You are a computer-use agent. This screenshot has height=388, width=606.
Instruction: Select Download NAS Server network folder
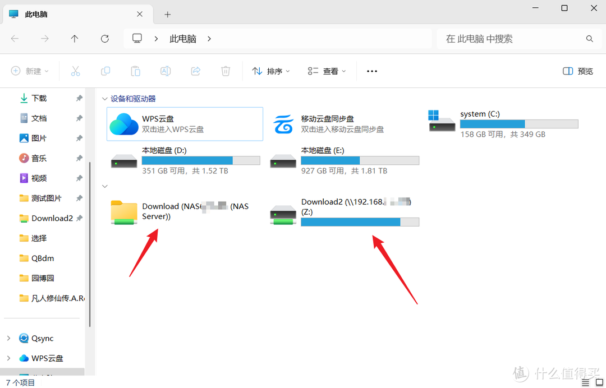pos(185,211)
